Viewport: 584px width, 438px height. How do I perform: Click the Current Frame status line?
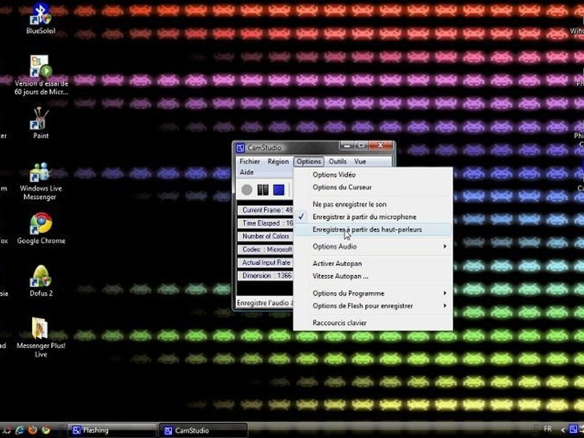click(x=266, y=210)
